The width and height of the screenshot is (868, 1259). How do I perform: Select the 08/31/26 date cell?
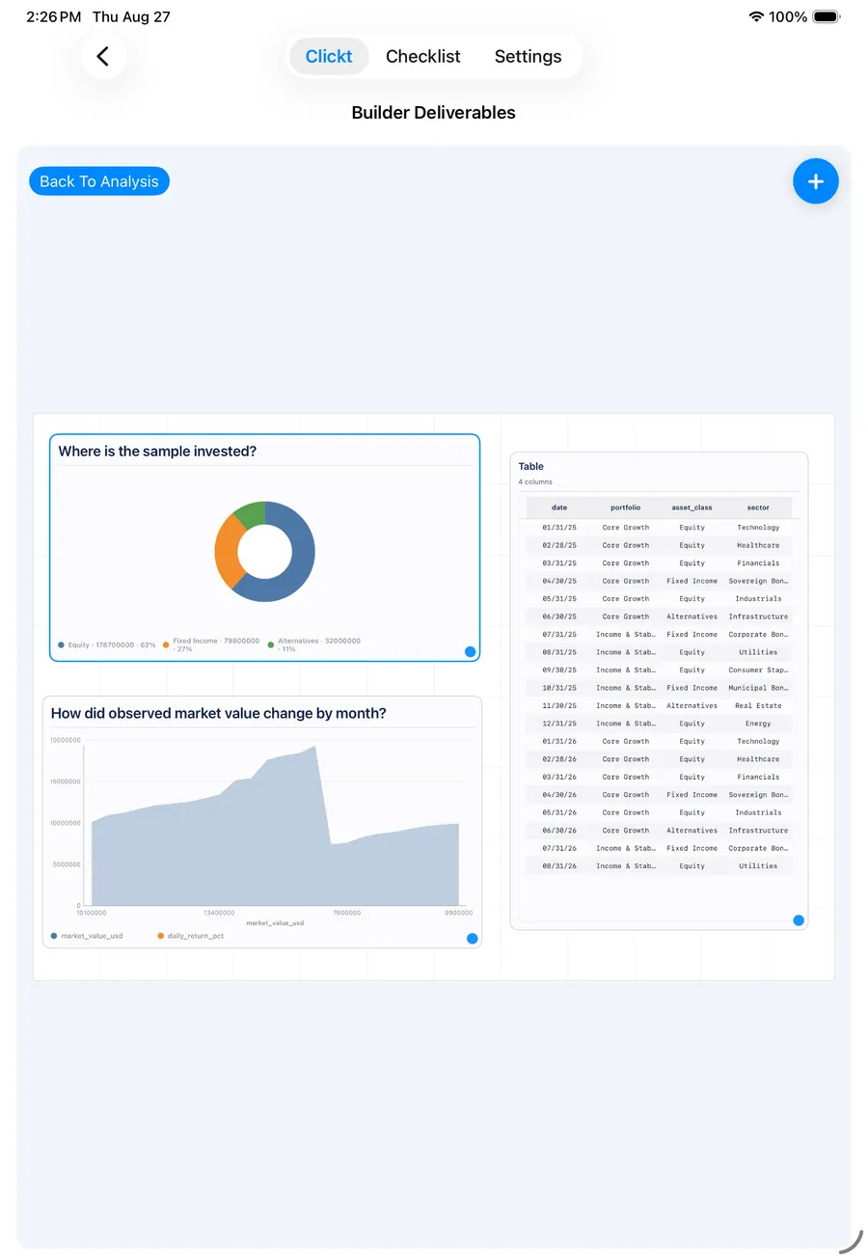click(559, 866)
